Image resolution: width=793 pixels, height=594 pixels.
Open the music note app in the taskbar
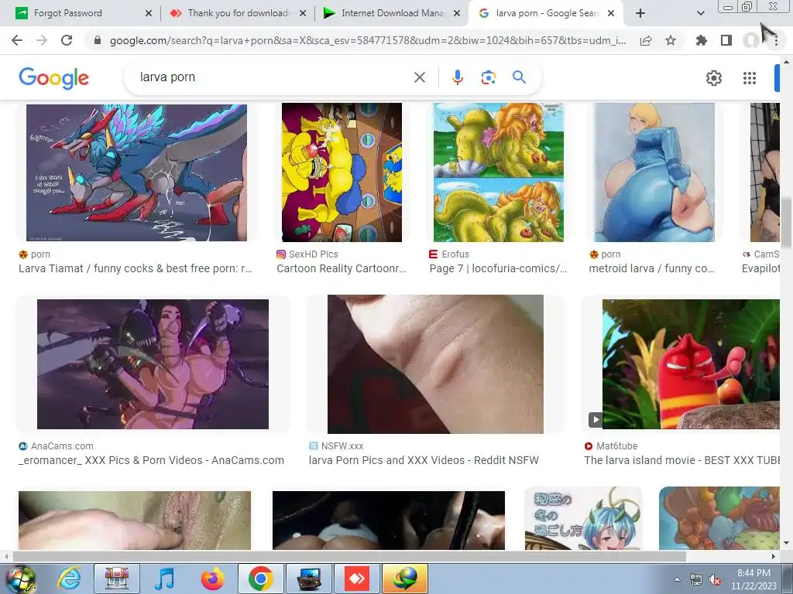click(x=165, y=579)
